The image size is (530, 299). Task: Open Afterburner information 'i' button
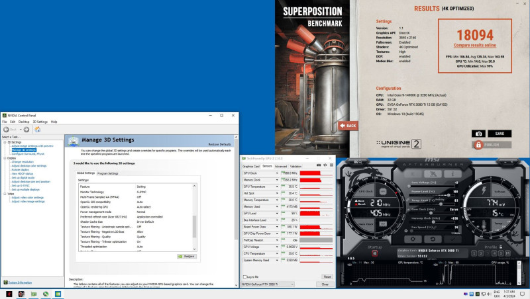pyautogui.click(x=452, y=174)
